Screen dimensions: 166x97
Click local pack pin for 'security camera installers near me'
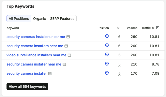107,45
